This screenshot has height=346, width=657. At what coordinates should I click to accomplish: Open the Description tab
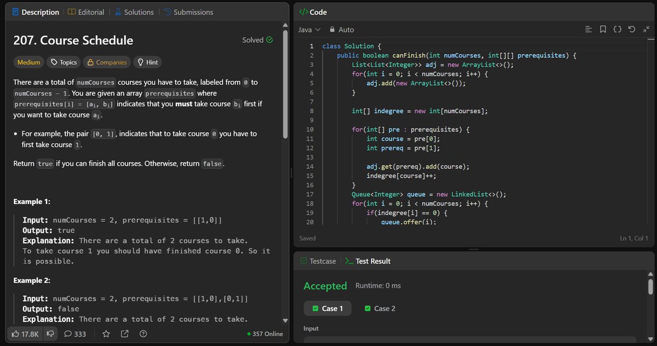35,12
